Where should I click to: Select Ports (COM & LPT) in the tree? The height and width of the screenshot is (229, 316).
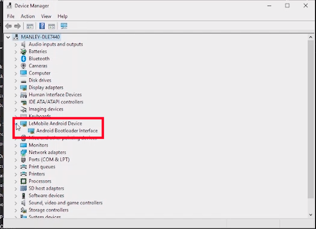point(49,160)
